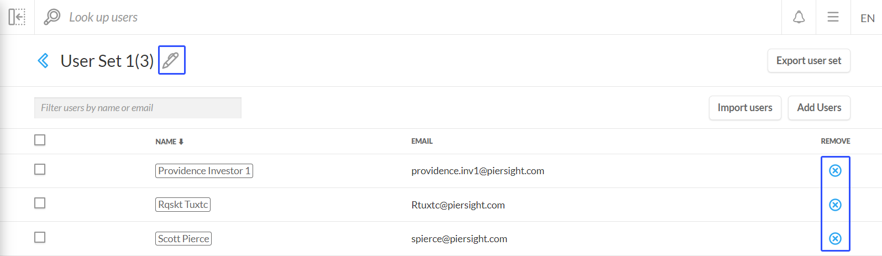The width and height of the screenshot is (882, 256).
Task: Remove Providence Investor 1 from set
Action: pyautogui.click(x=835, y=171)
